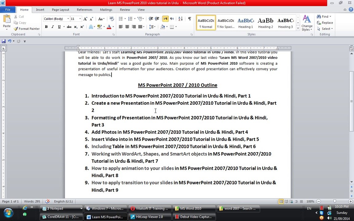
Task: Switch to Review tab
Action: (x=125, y=10)
